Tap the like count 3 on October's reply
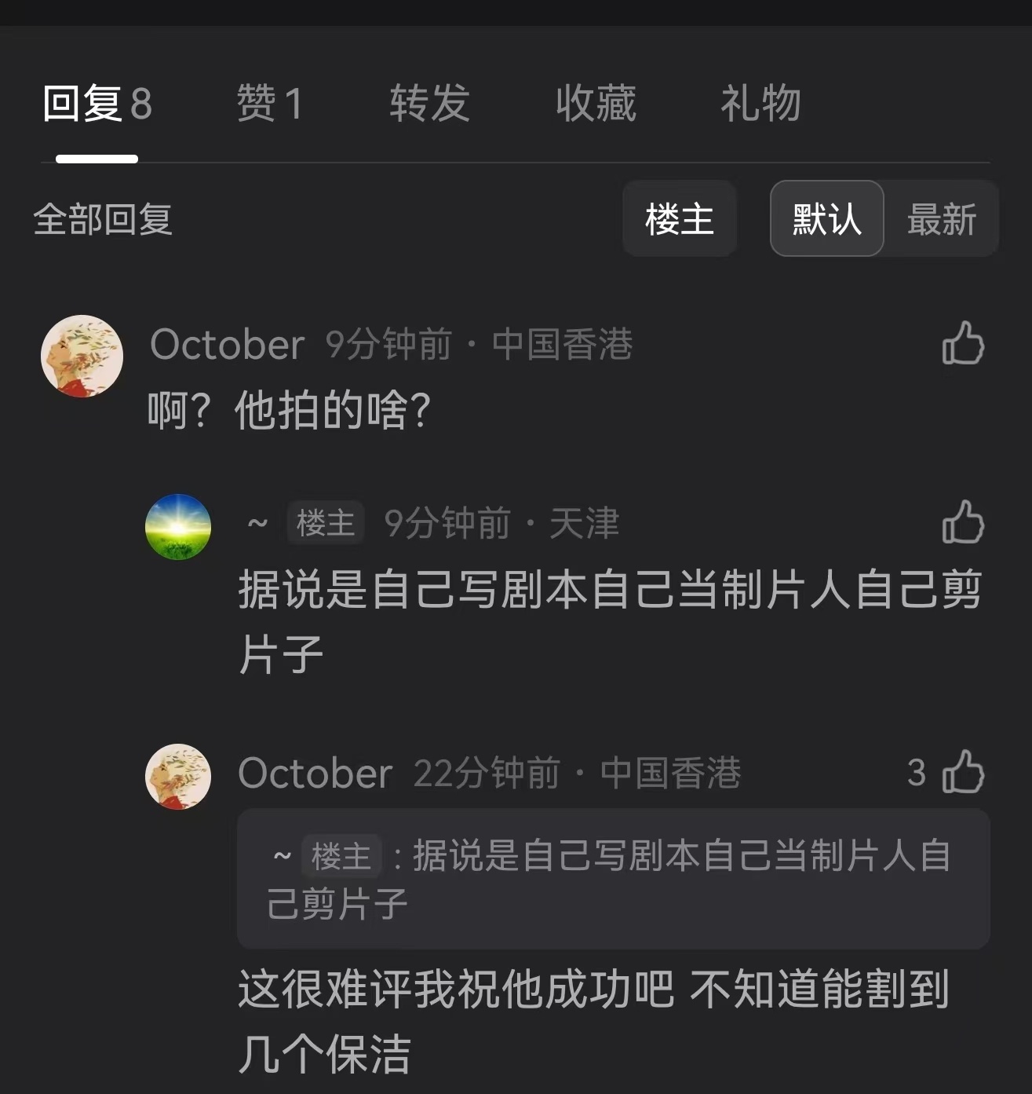 917,773
